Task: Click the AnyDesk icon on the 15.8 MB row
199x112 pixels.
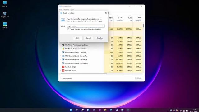Action: click(x=63, y=70)
